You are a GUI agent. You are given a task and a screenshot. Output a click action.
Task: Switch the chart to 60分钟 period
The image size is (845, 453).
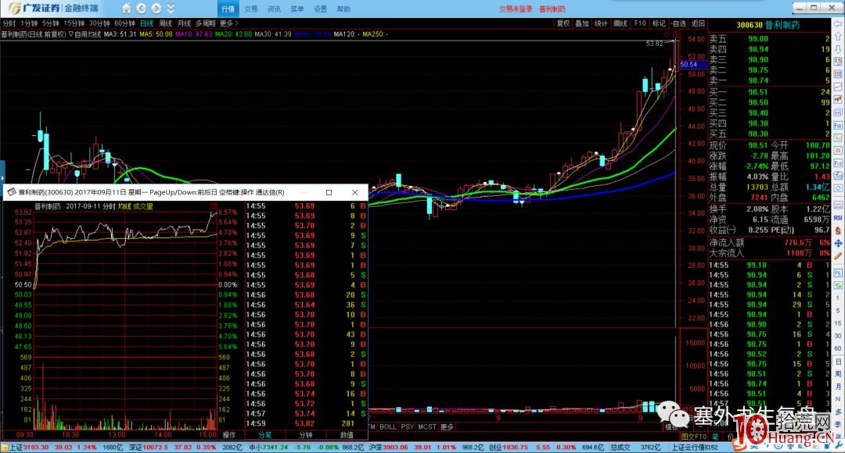click(x=124, y=23)
